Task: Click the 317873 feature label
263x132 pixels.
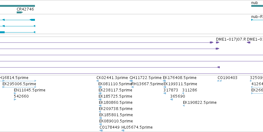Action: pyautogui.click(x=171, y=90)
